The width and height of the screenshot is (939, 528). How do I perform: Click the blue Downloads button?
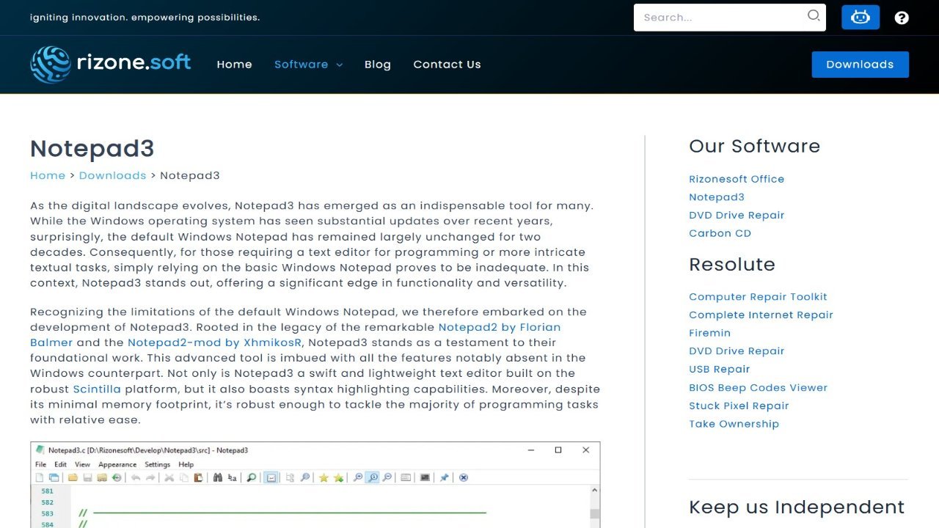[860, 65]
